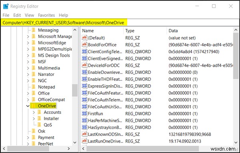Click the registry path address bar
240x153 pixels.
tap(120, 23)
